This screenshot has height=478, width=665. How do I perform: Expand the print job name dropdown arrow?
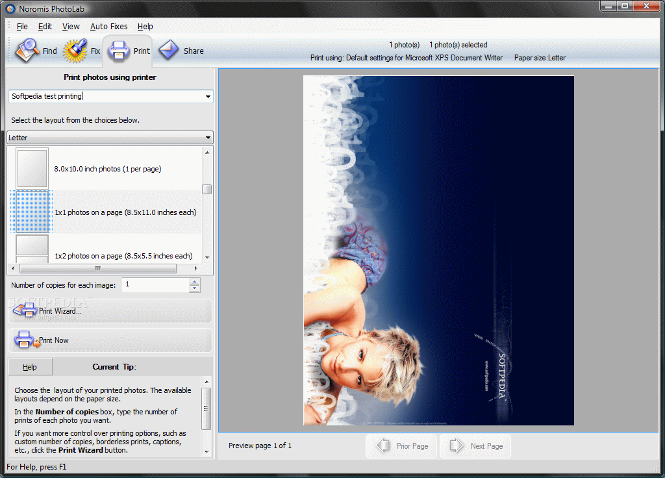(x=208, y=96)
